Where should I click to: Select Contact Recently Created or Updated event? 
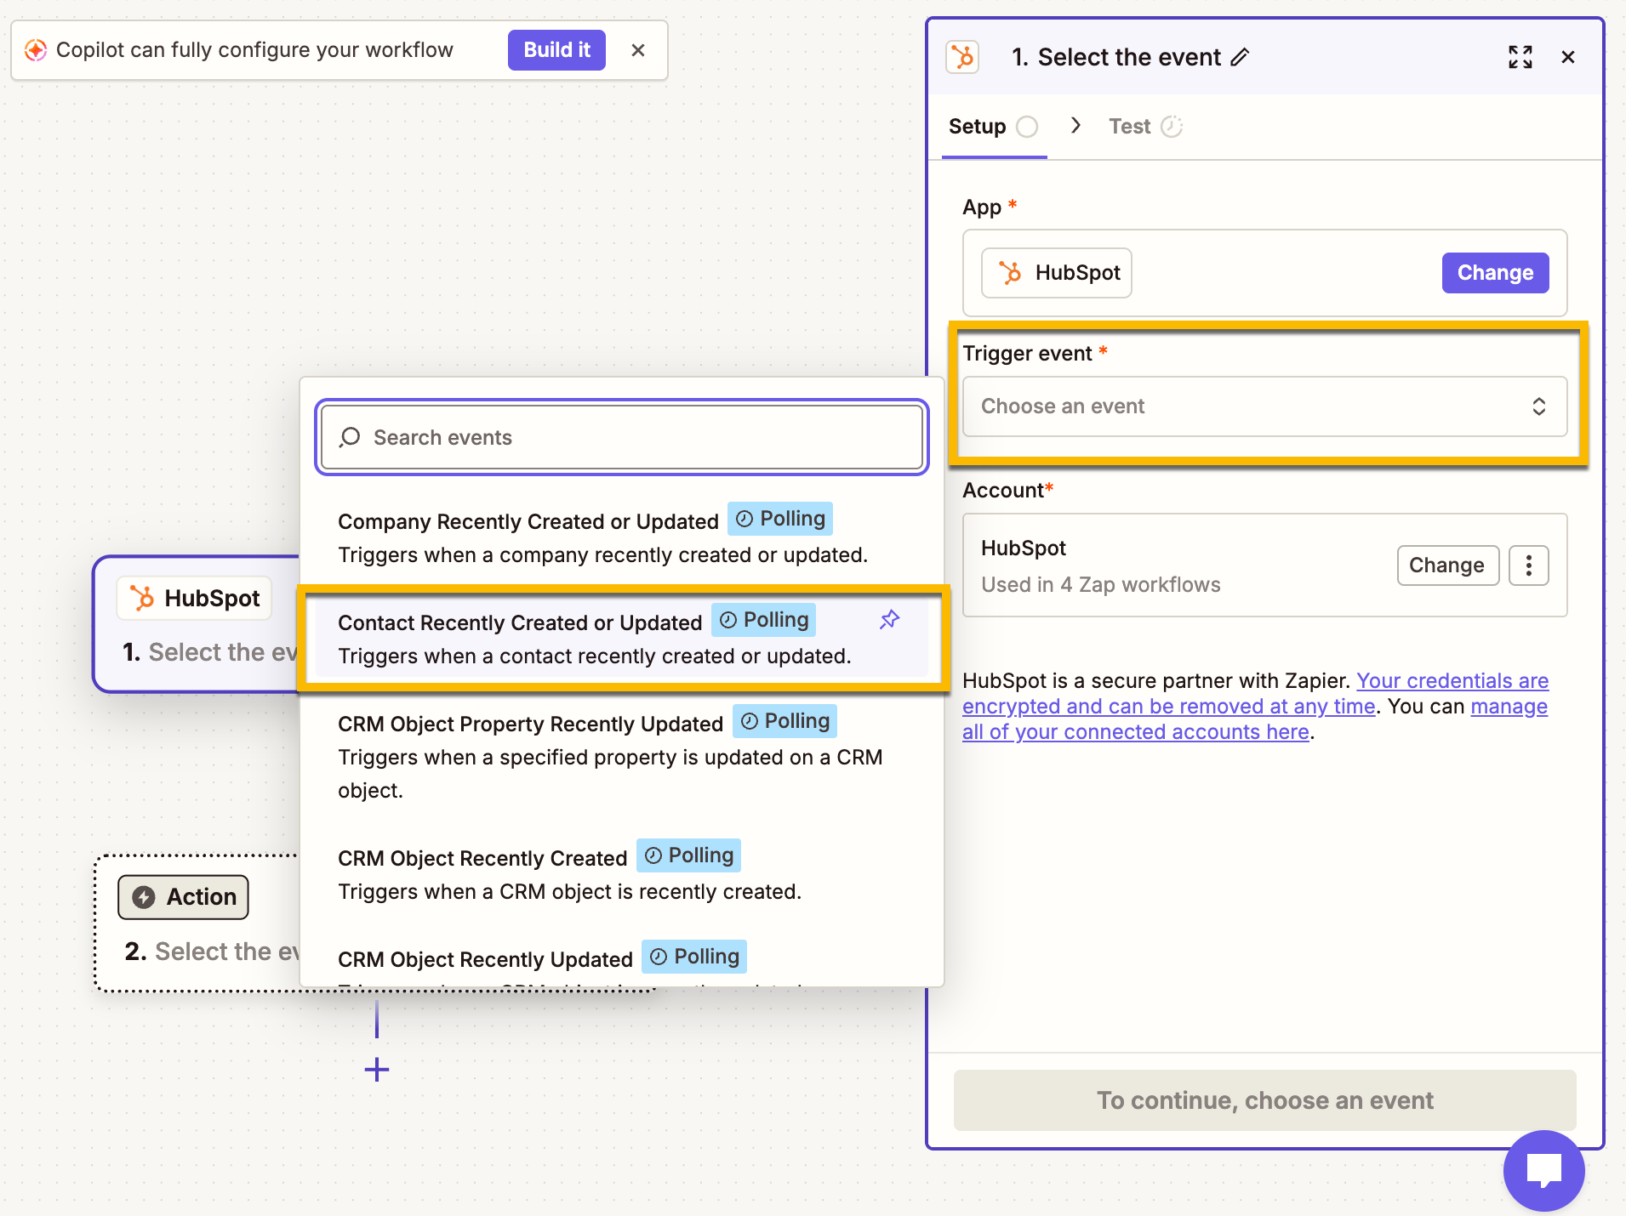[622, 639]
